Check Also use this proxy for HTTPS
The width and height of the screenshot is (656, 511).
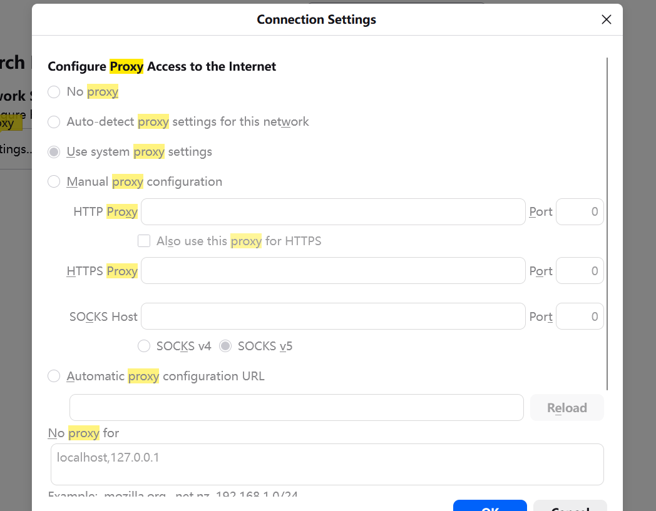point(145,241)
